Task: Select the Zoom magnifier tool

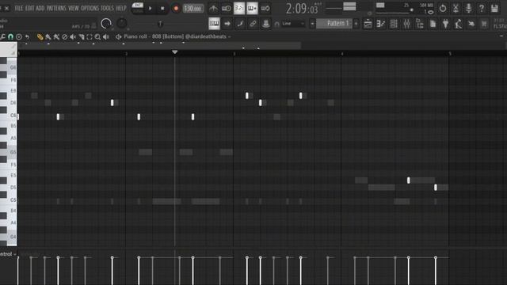Action: click(x=97, y=37)
